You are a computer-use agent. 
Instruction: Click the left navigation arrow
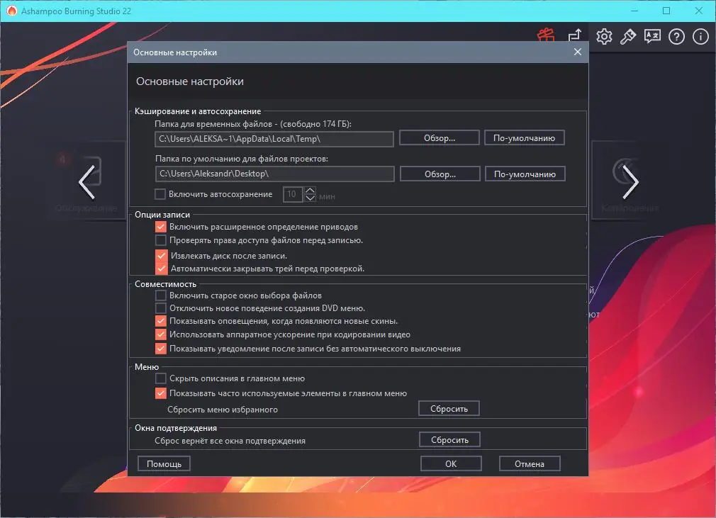[x=86, y=182]
